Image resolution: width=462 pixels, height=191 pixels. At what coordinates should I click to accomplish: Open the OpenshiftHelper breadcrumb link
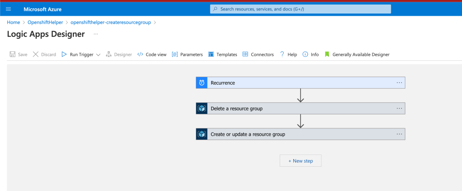46,23
